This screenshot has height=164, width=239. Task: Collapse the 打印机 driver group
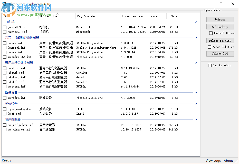196,22
